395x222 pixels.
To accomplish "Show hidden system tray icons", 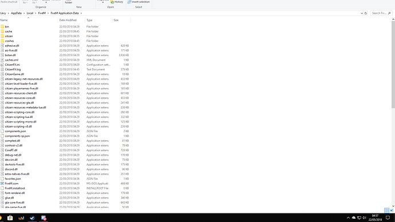I will click(x=348, y=218).
